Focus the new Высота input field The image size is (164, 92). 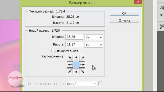click(x=74, y=44)
